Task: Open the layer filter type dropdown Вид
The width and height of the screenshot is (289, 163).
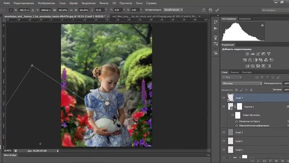Action: pos(232,77)
